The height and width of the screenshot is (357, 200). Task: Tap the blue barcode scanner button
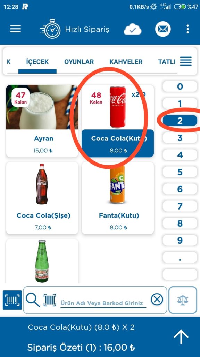(12, 300)
